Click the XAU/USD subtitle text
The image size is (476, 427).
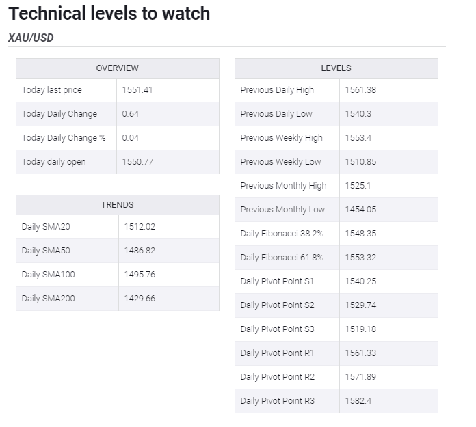31,38
